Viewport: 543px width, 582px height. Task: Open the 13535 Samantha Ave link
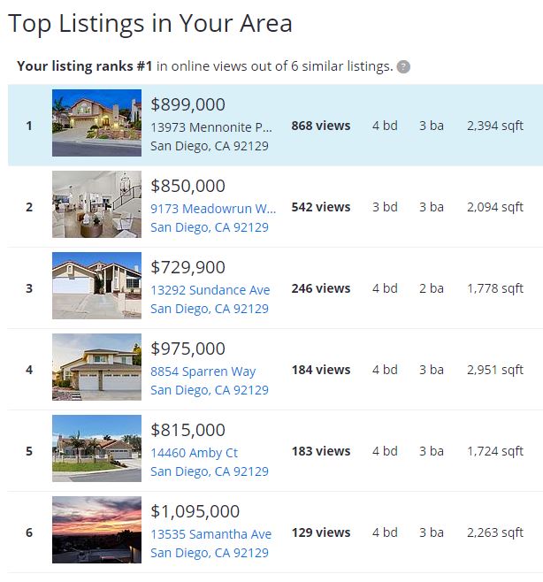click(210, 534)
